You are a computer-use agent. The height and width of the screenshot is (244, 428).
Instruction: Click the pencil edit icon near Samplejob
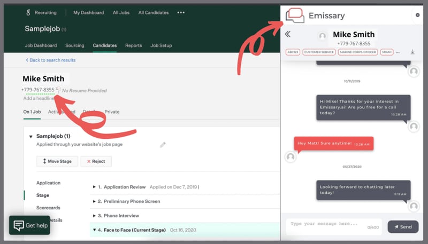pos(163,145)
